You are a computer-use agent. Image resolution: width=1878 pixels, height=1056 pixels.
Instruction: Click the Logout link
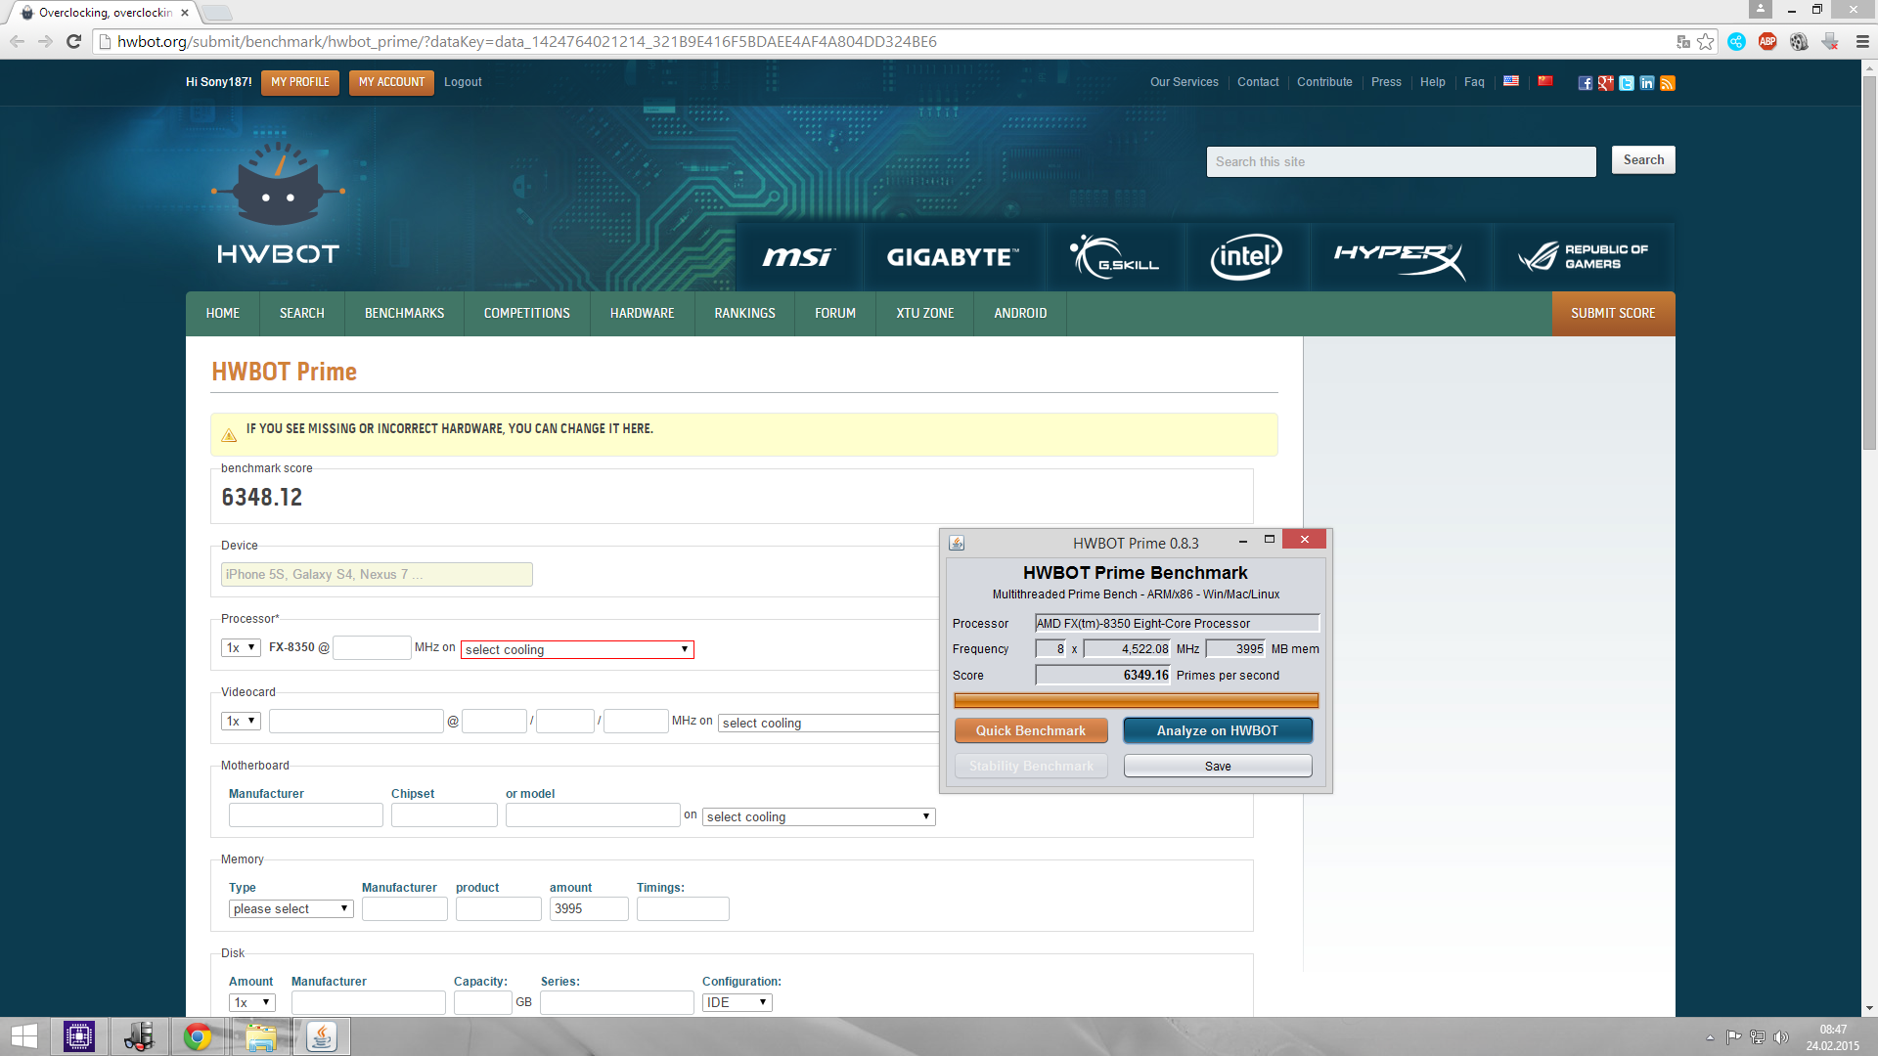463,82
